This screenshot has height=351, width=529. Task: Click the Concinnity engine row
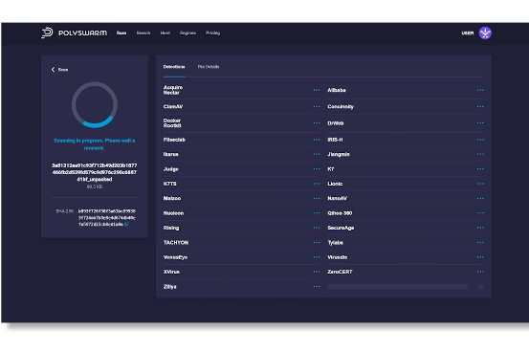click(406, 106)
